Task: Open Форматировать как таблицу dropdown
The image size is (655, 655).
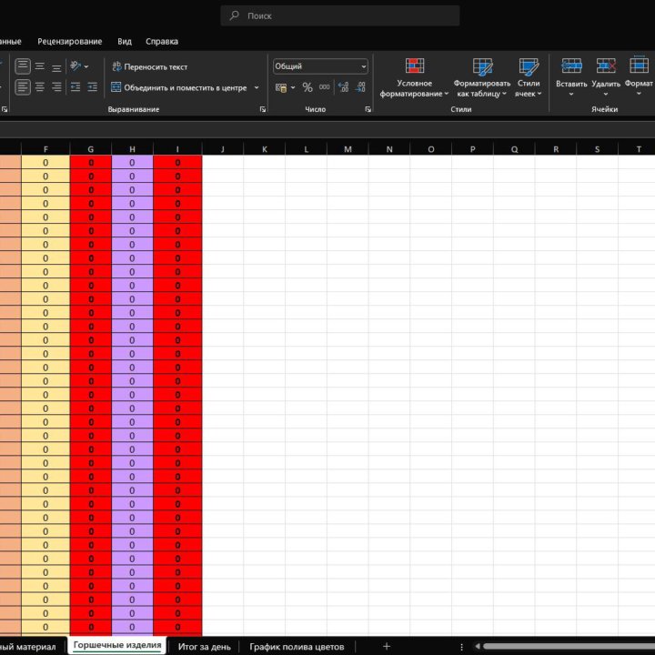Action: point(483,77)
